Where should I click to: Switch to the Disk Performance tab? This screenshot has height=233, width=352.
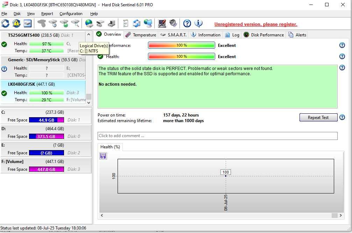point(264,35)
